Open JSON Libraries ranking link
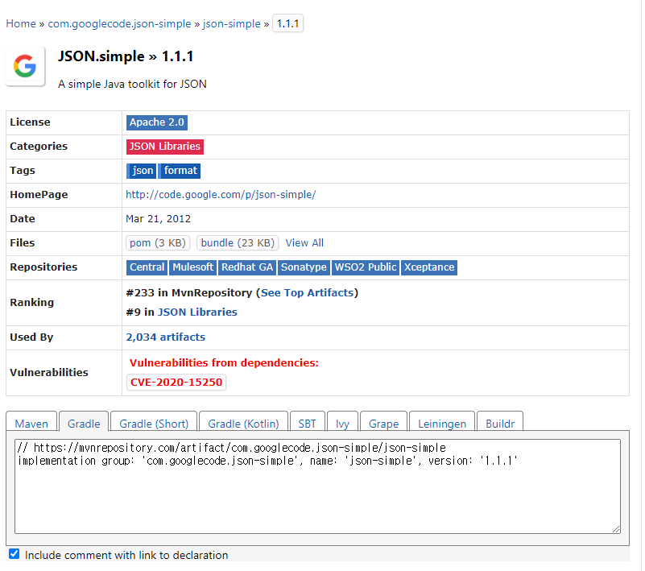Screen dimensions: 645x571 (x=197, y=312)
